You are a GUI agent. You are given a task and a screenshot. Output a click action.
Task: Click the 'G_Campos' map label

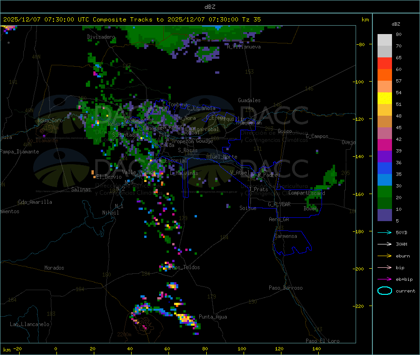click(x=317, y=136)
